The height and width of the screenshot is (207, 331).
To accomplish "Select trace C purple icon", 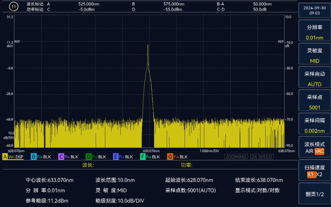I will pos(61,157).
